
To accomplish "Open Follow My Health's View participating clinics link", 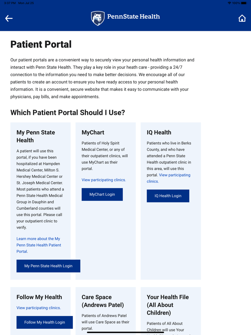I will (x=38, y=308).
